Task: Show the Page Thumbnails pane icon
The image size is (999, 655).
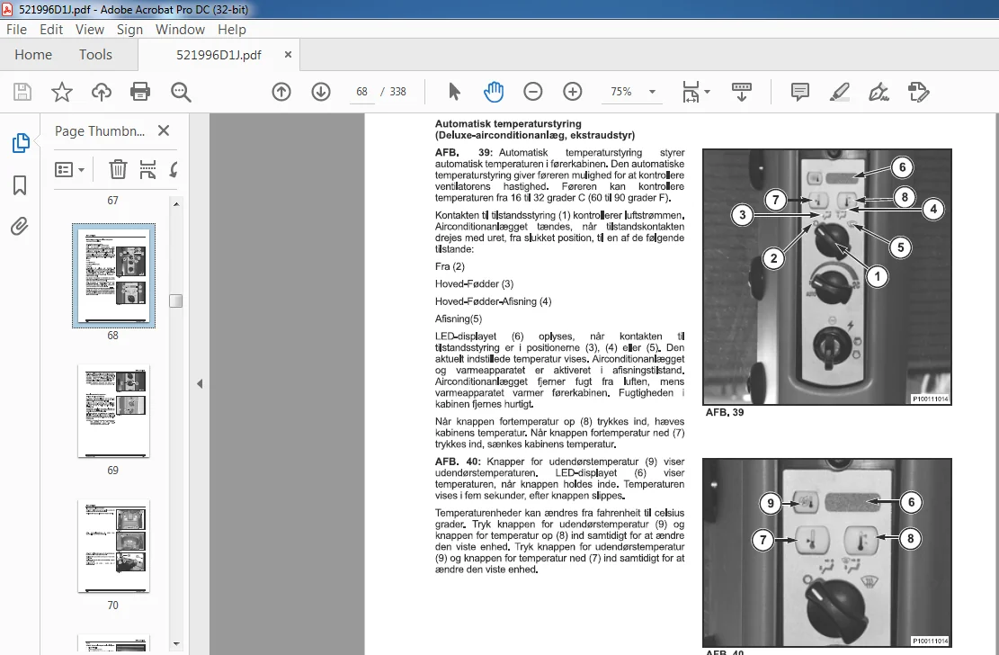Action: pyautogui.click(x=21, y=143)
